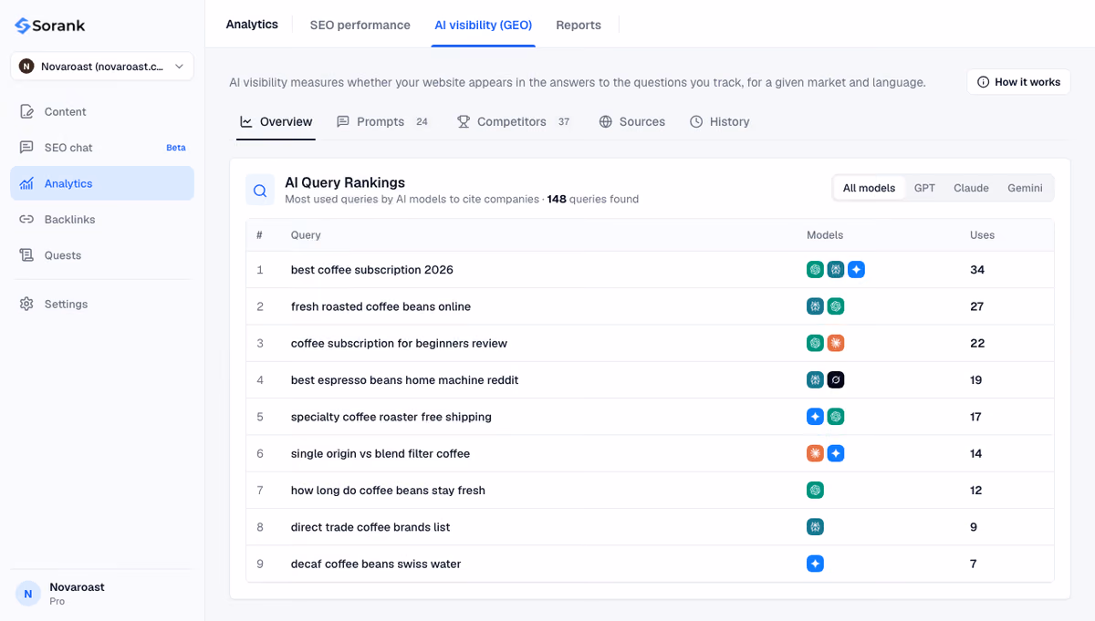Click the query "fresh roasted coffee beans online"
The height and width of the screenshot is (621, 1095).
coord(381,306)
